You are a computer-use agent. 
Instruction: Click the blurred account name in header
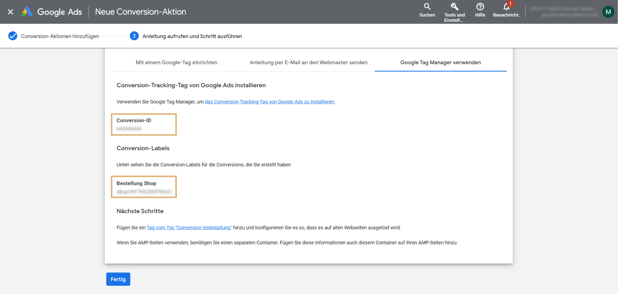(x=565, y=12)
